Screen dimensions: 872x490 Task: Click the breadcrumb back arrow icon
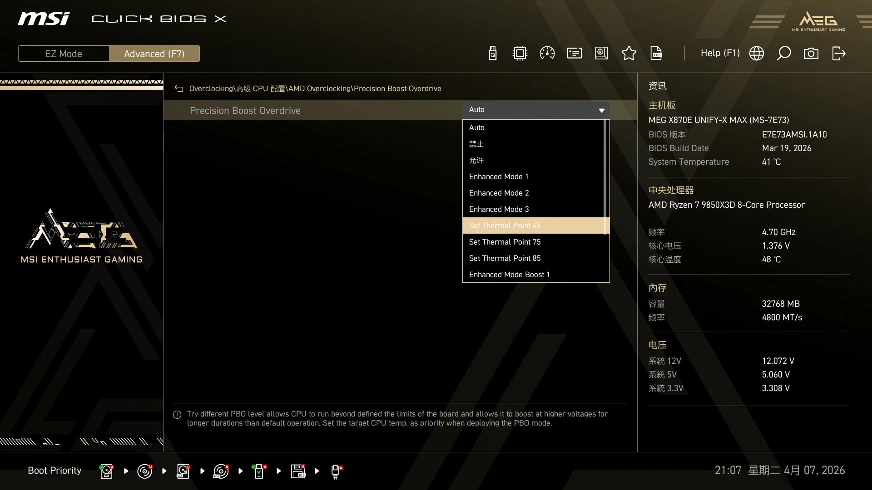pos(179,89)
